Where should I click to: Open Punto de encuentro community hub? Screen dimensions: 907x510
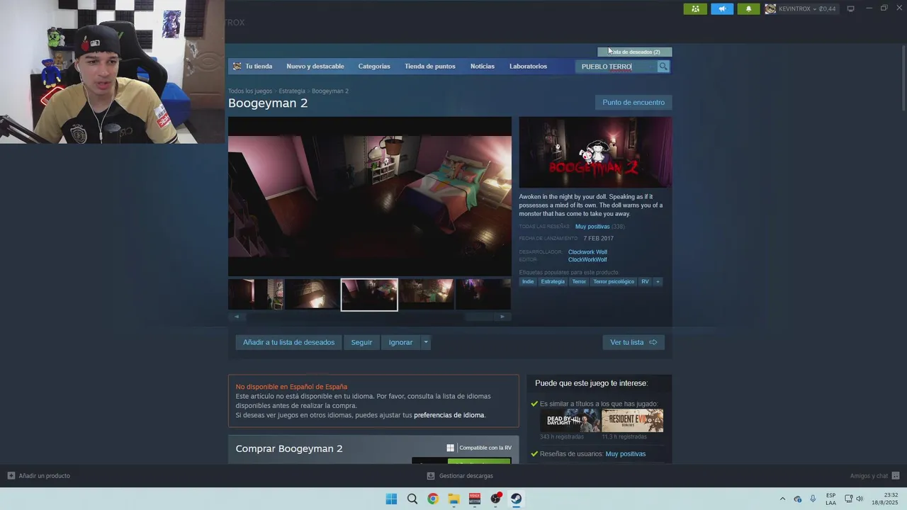point(633,102)
